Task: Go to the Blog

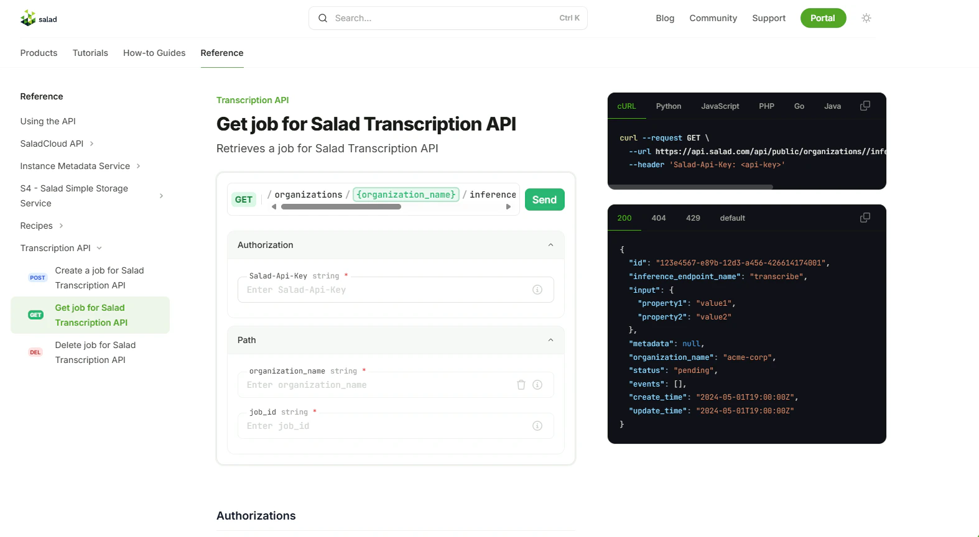Action: point(665,18)
